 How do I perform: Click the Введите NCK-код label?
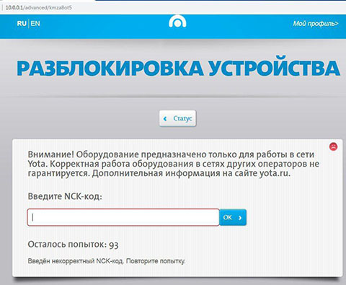pos(65,196)
